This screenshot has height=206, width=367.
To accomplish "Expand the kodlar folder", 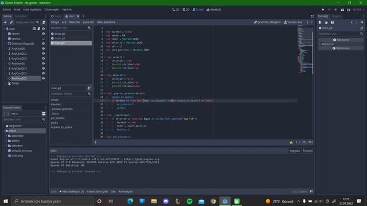I will pyautogui.click(x=6, y=141).
